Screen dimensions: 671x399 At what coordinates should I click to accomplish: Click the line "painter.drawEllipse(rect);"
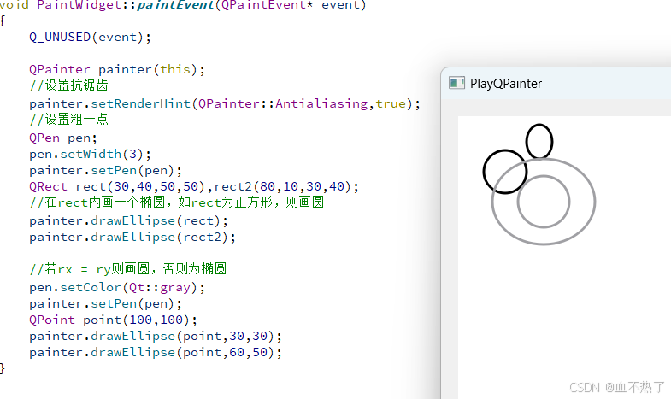(128, 220)
